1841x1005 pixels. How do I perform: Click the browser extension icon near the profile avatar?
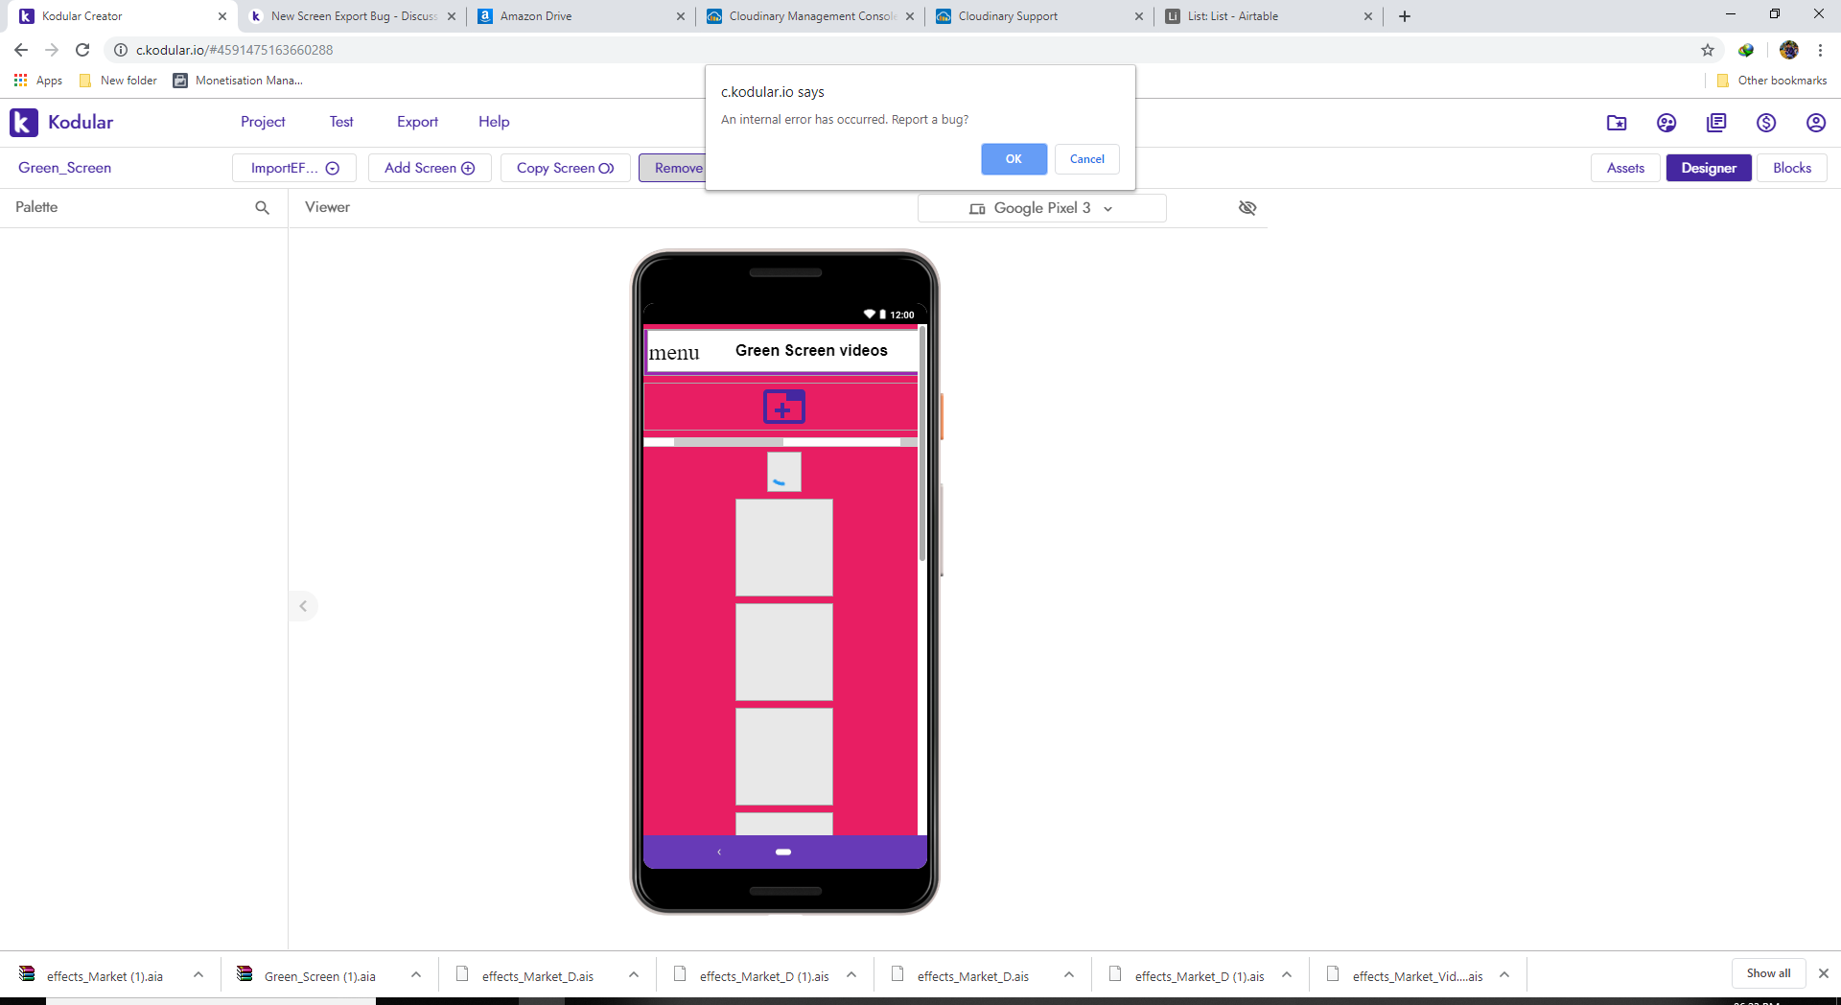[x=1746, y=50]
